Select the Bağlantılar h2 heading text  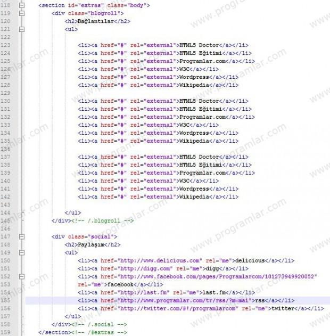(96, 21)
